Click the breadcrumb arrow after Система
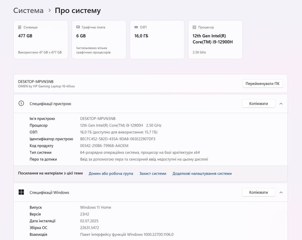 point(50,11)
